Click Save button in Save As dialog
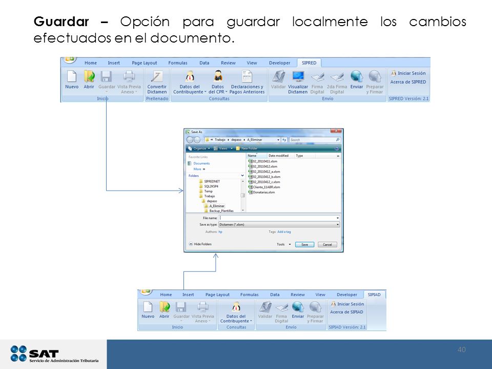 click(304, 244)
